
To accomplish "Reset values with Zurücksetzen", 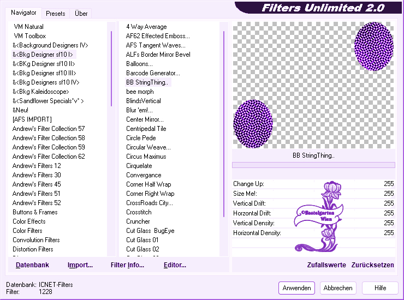I will (372, 265).
